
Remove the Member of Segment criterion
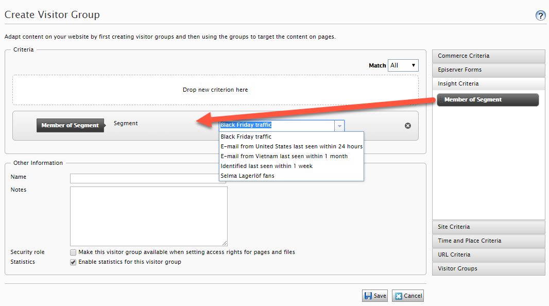coord(407,125)
